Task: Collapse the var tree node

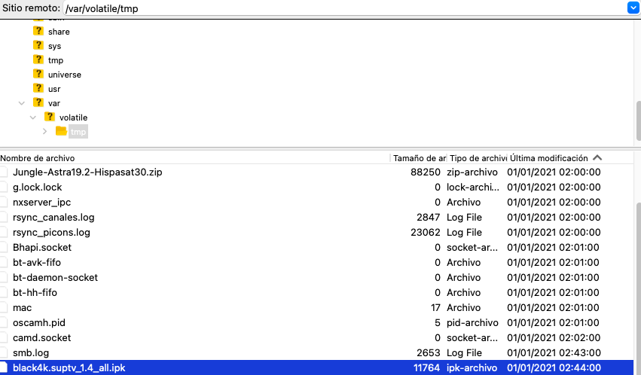Action: [x=22, y=103]
